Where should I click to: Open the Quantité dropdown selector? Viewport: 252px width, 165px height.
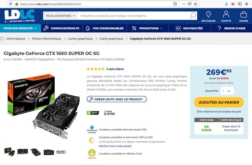[x=227, y=91]
